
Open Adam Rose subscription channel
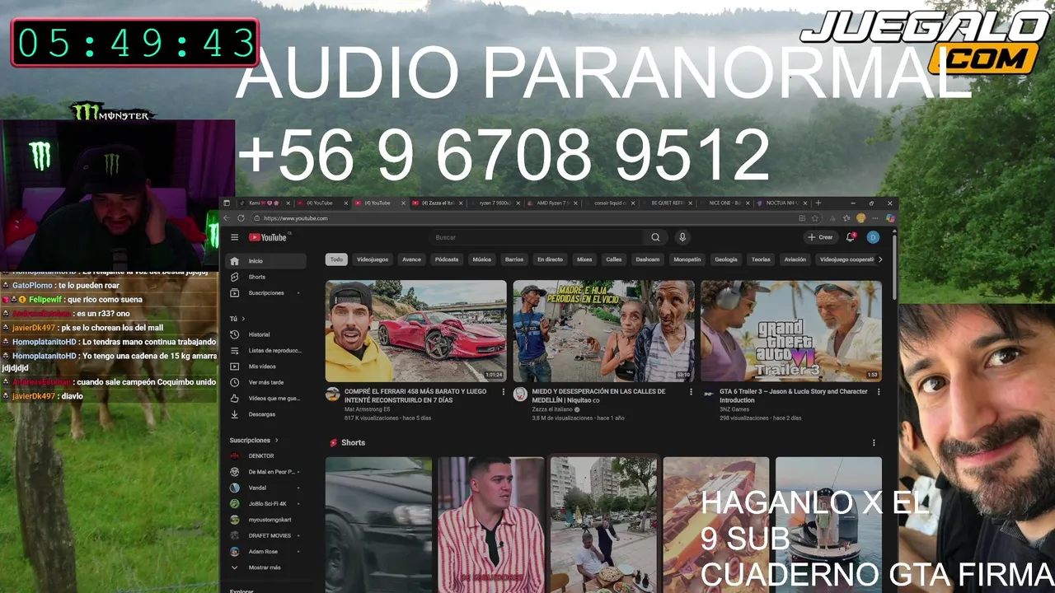265,551
